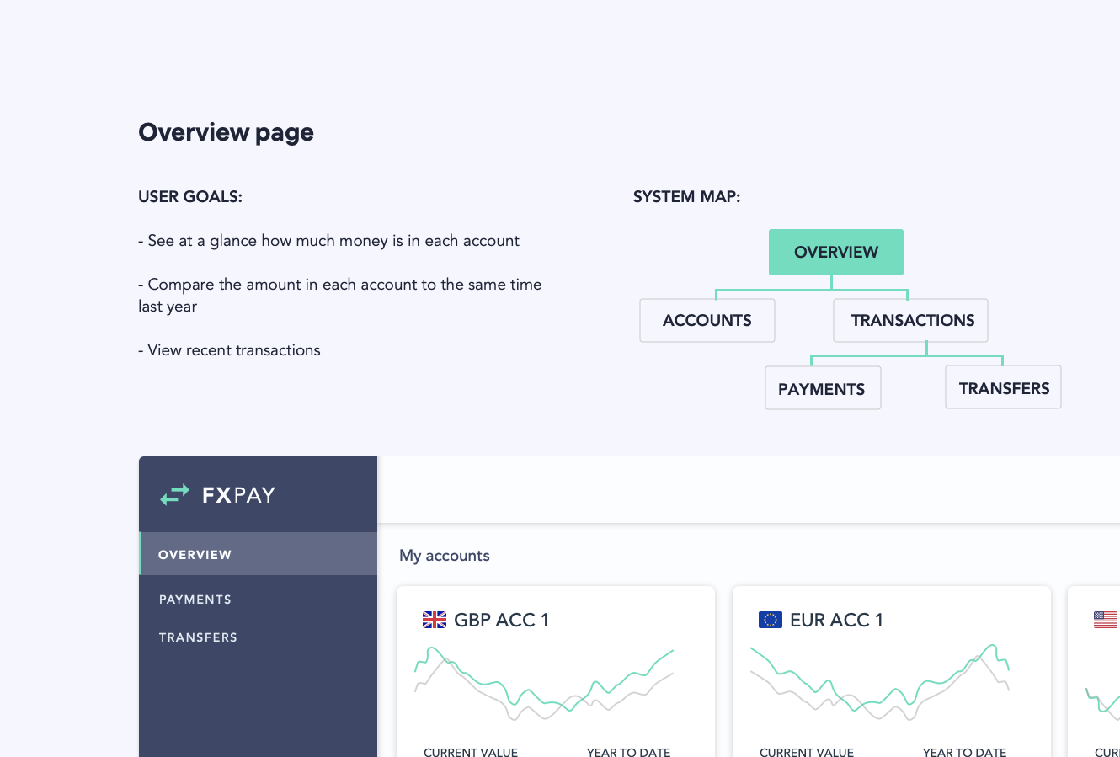Click the My accounts section heading
The width and height of the screenshot is (1120, 757).
tap(445, 556)
